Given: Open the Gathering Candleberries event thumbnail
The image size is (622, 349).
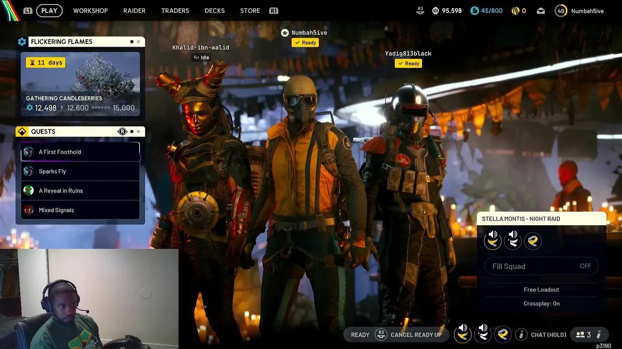Looking at the screenshot, I should click(80, 84).
